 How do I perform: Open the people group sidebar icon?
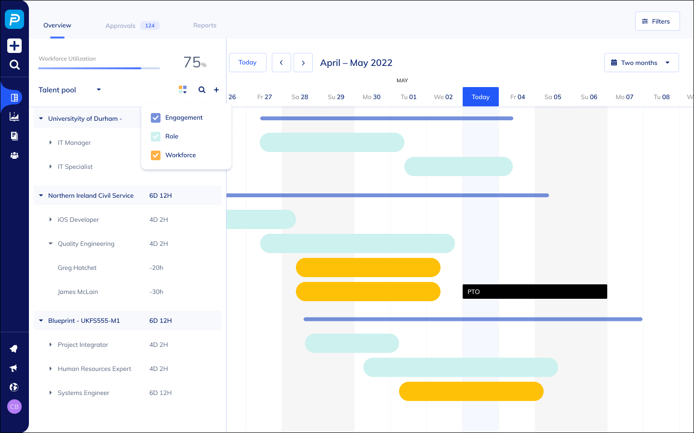point(14,155)
